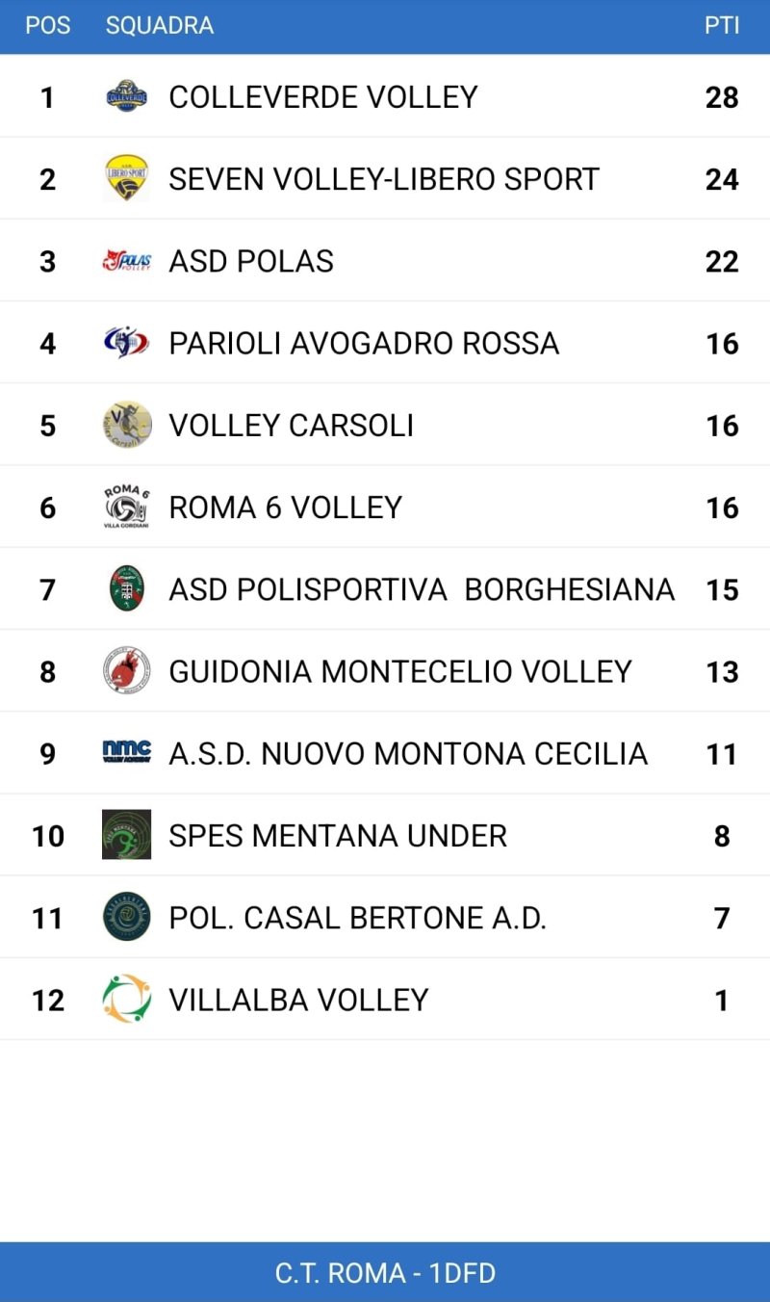Screen dimensions: 770x1302
Task: Open the Villalba Volley team page
Action: click(x=298, y=999)
